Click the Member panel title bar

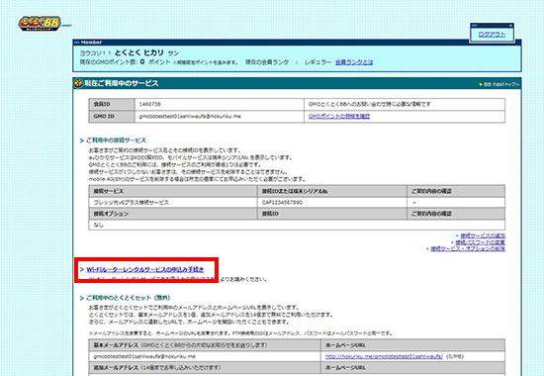point(297,42)
